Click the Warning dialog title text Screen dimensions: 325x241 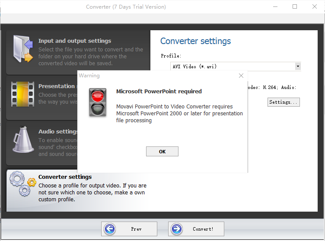(89, 76)
